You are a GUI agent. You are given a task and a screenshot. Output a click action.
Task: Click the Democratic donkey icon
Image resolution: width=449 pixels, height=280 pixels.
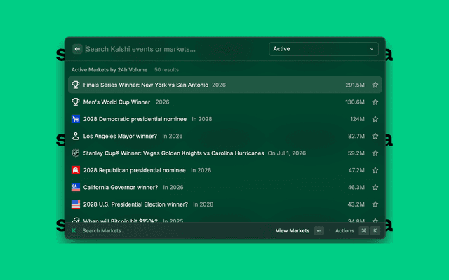(76, 119)
